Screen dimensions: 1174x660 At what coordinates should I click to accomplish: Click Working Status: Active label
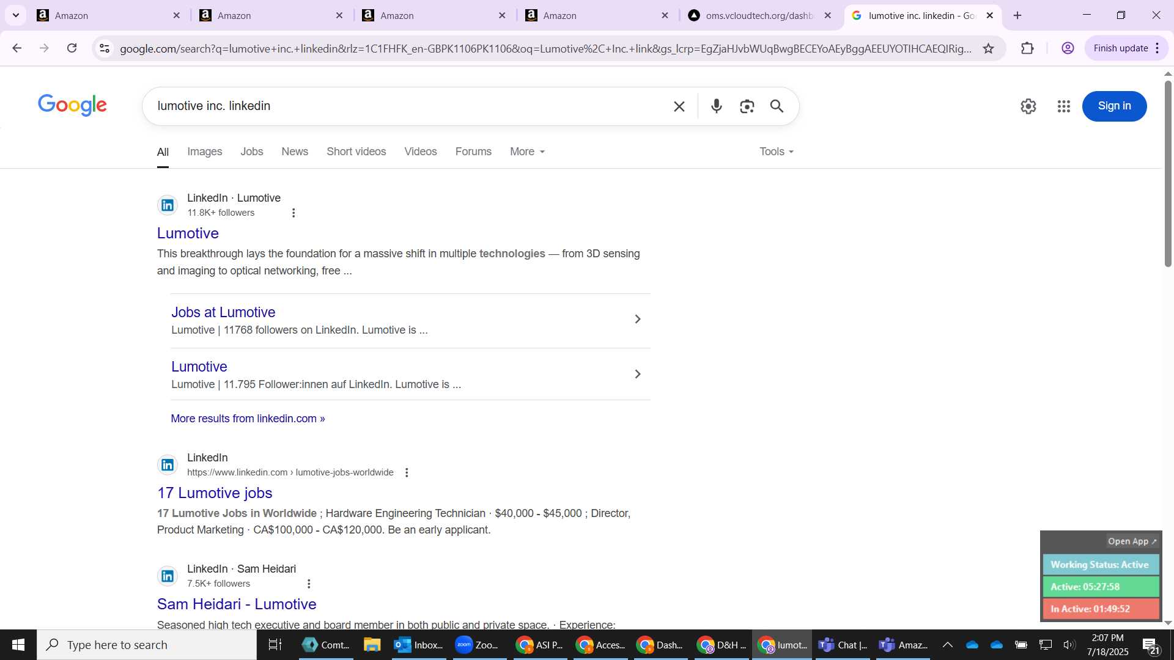(1100, 565)
